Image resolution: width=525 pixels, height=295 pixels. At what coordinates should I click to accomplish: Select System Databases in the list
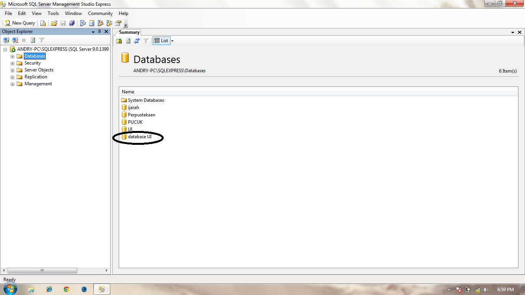[143, 100]
